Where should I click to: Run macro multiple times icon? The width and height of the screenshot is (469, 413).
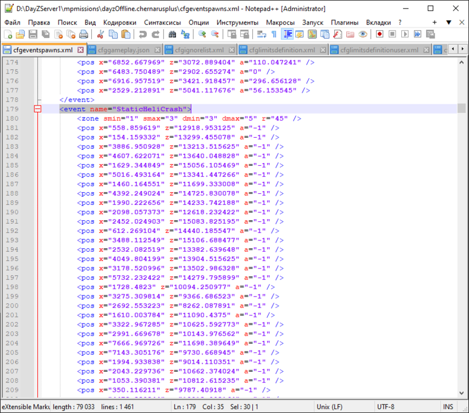coord(417,34)
